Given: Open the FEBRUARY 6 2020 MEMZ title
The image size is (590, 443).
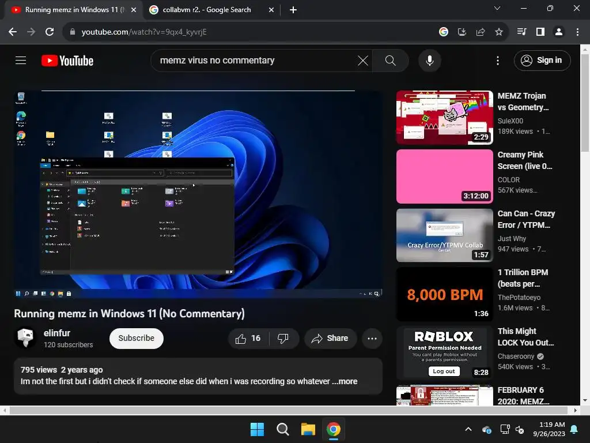Looking at the screenshot, I should 523,396.
